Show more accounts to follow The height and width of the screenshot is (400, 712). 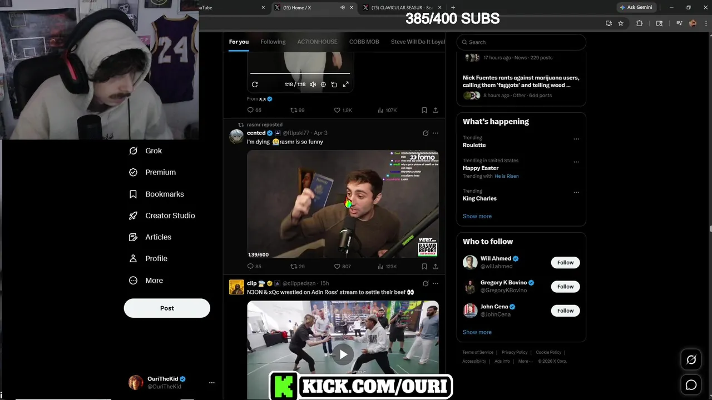(477, 332)
